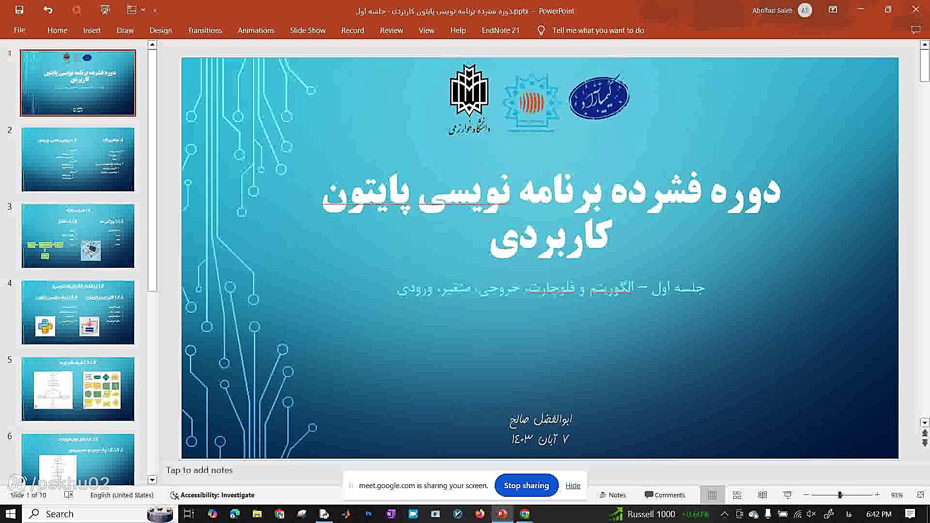930x523 pixels.
Task: Click the zoom slider handle
Action: (x=840, y=495)
